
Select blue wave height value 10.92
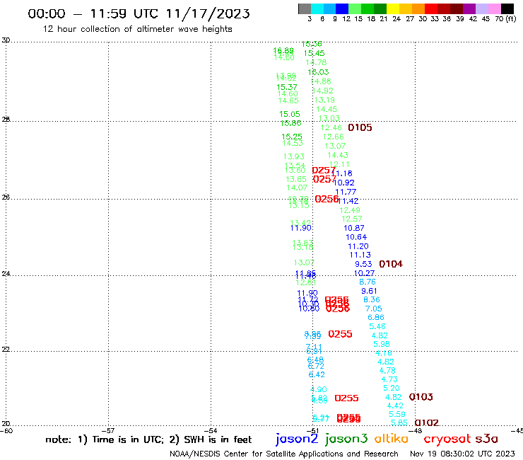tap(344, 183)
